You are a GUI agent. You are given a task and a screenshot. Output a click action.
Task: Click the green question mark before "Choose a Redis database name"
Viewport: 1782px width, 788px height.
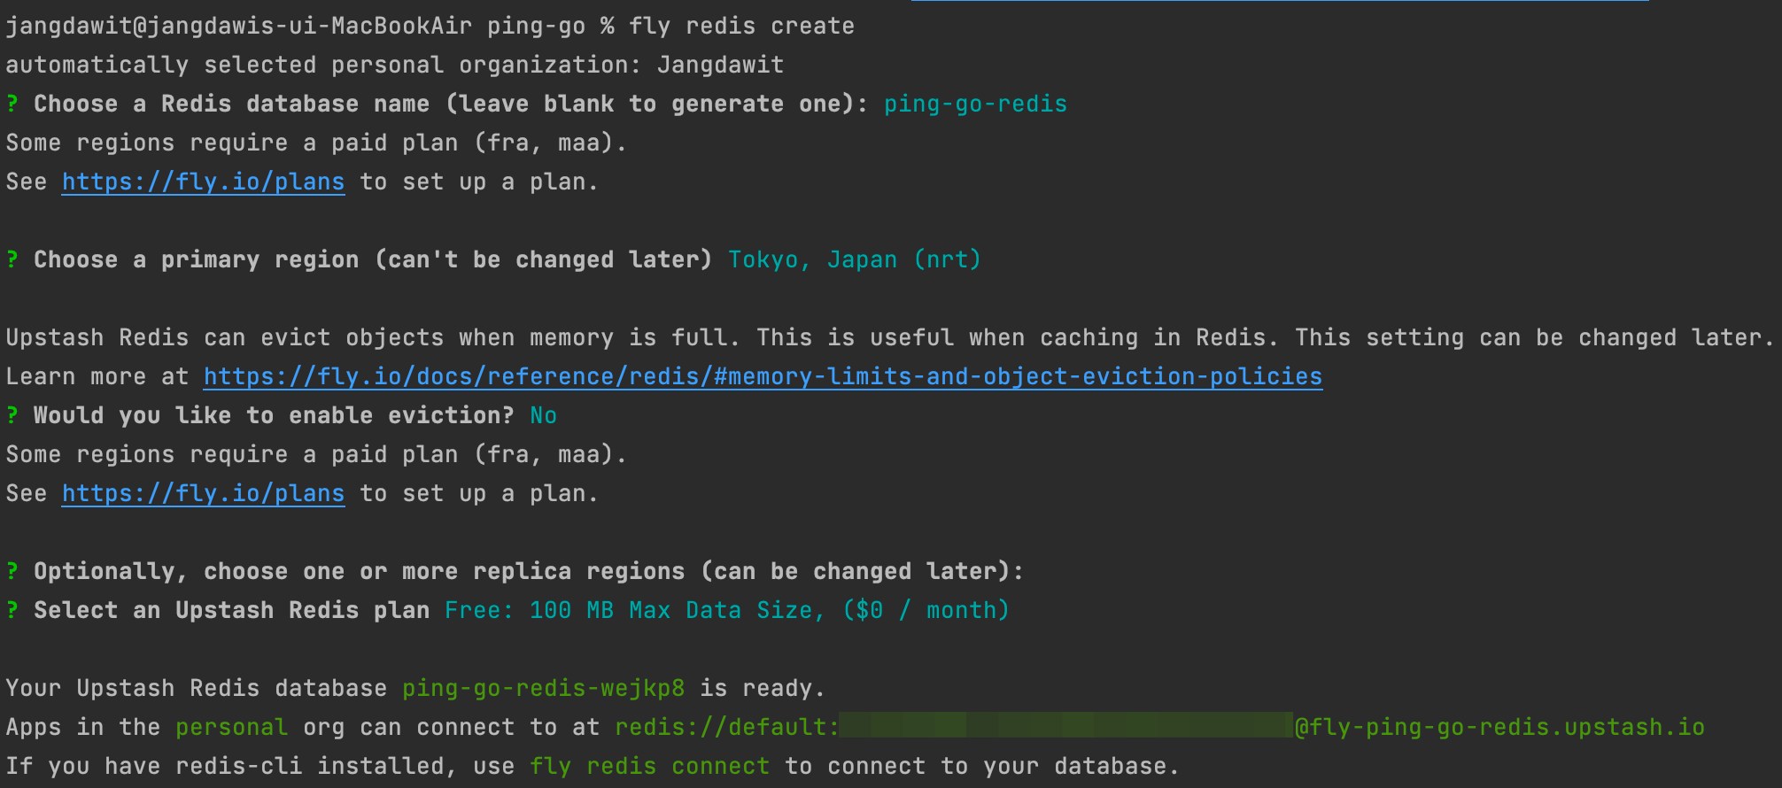[x=12, y=104]
